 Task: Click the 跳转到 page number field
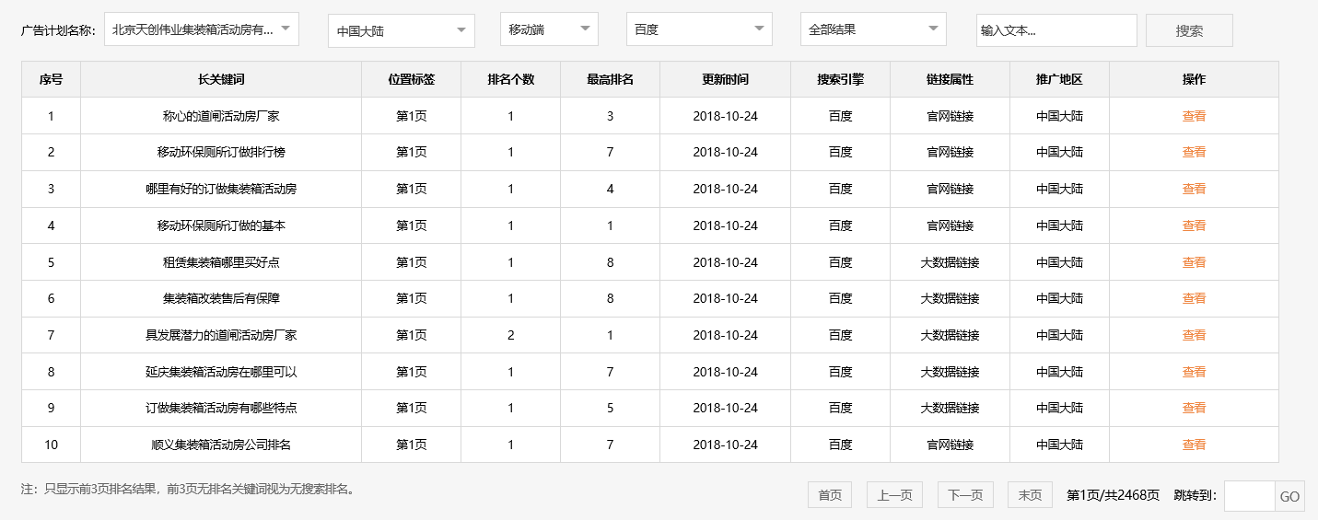click(1249, 496)
